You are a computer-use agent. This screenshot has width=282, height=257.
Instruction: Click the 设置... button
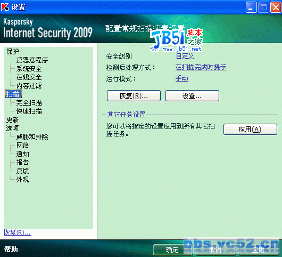[x=192, y=95]
